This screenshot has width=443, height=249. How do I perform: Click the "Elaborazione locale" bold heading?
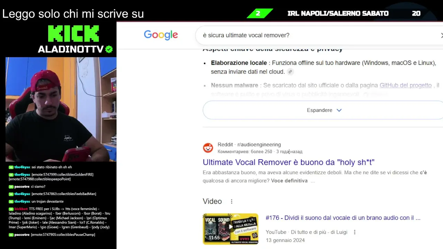(239, 63)
